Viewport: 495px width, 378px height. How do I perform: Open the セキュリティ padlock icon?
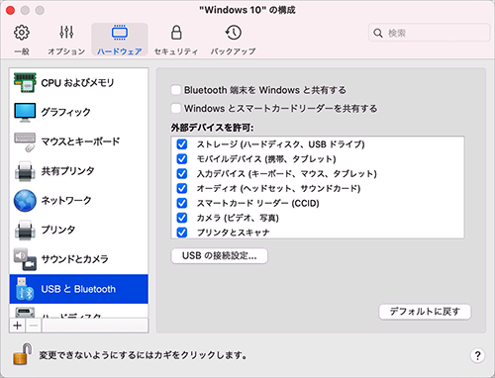[x=176, y=33]
